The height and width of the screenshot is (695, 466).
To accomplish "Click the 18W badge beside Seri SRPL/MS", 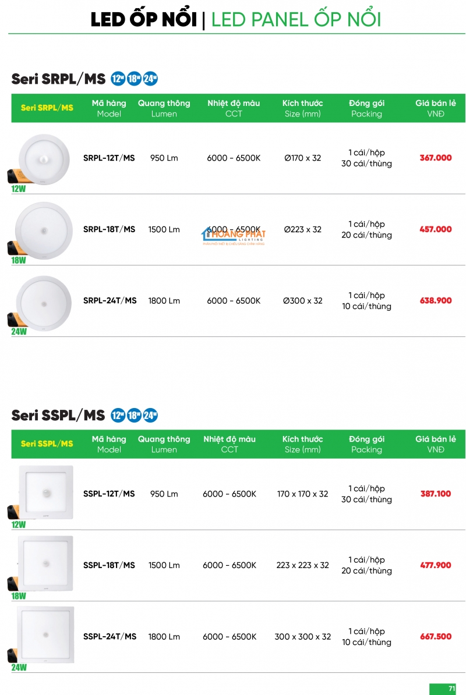I will pyautogui.click(x=134, y=79).
